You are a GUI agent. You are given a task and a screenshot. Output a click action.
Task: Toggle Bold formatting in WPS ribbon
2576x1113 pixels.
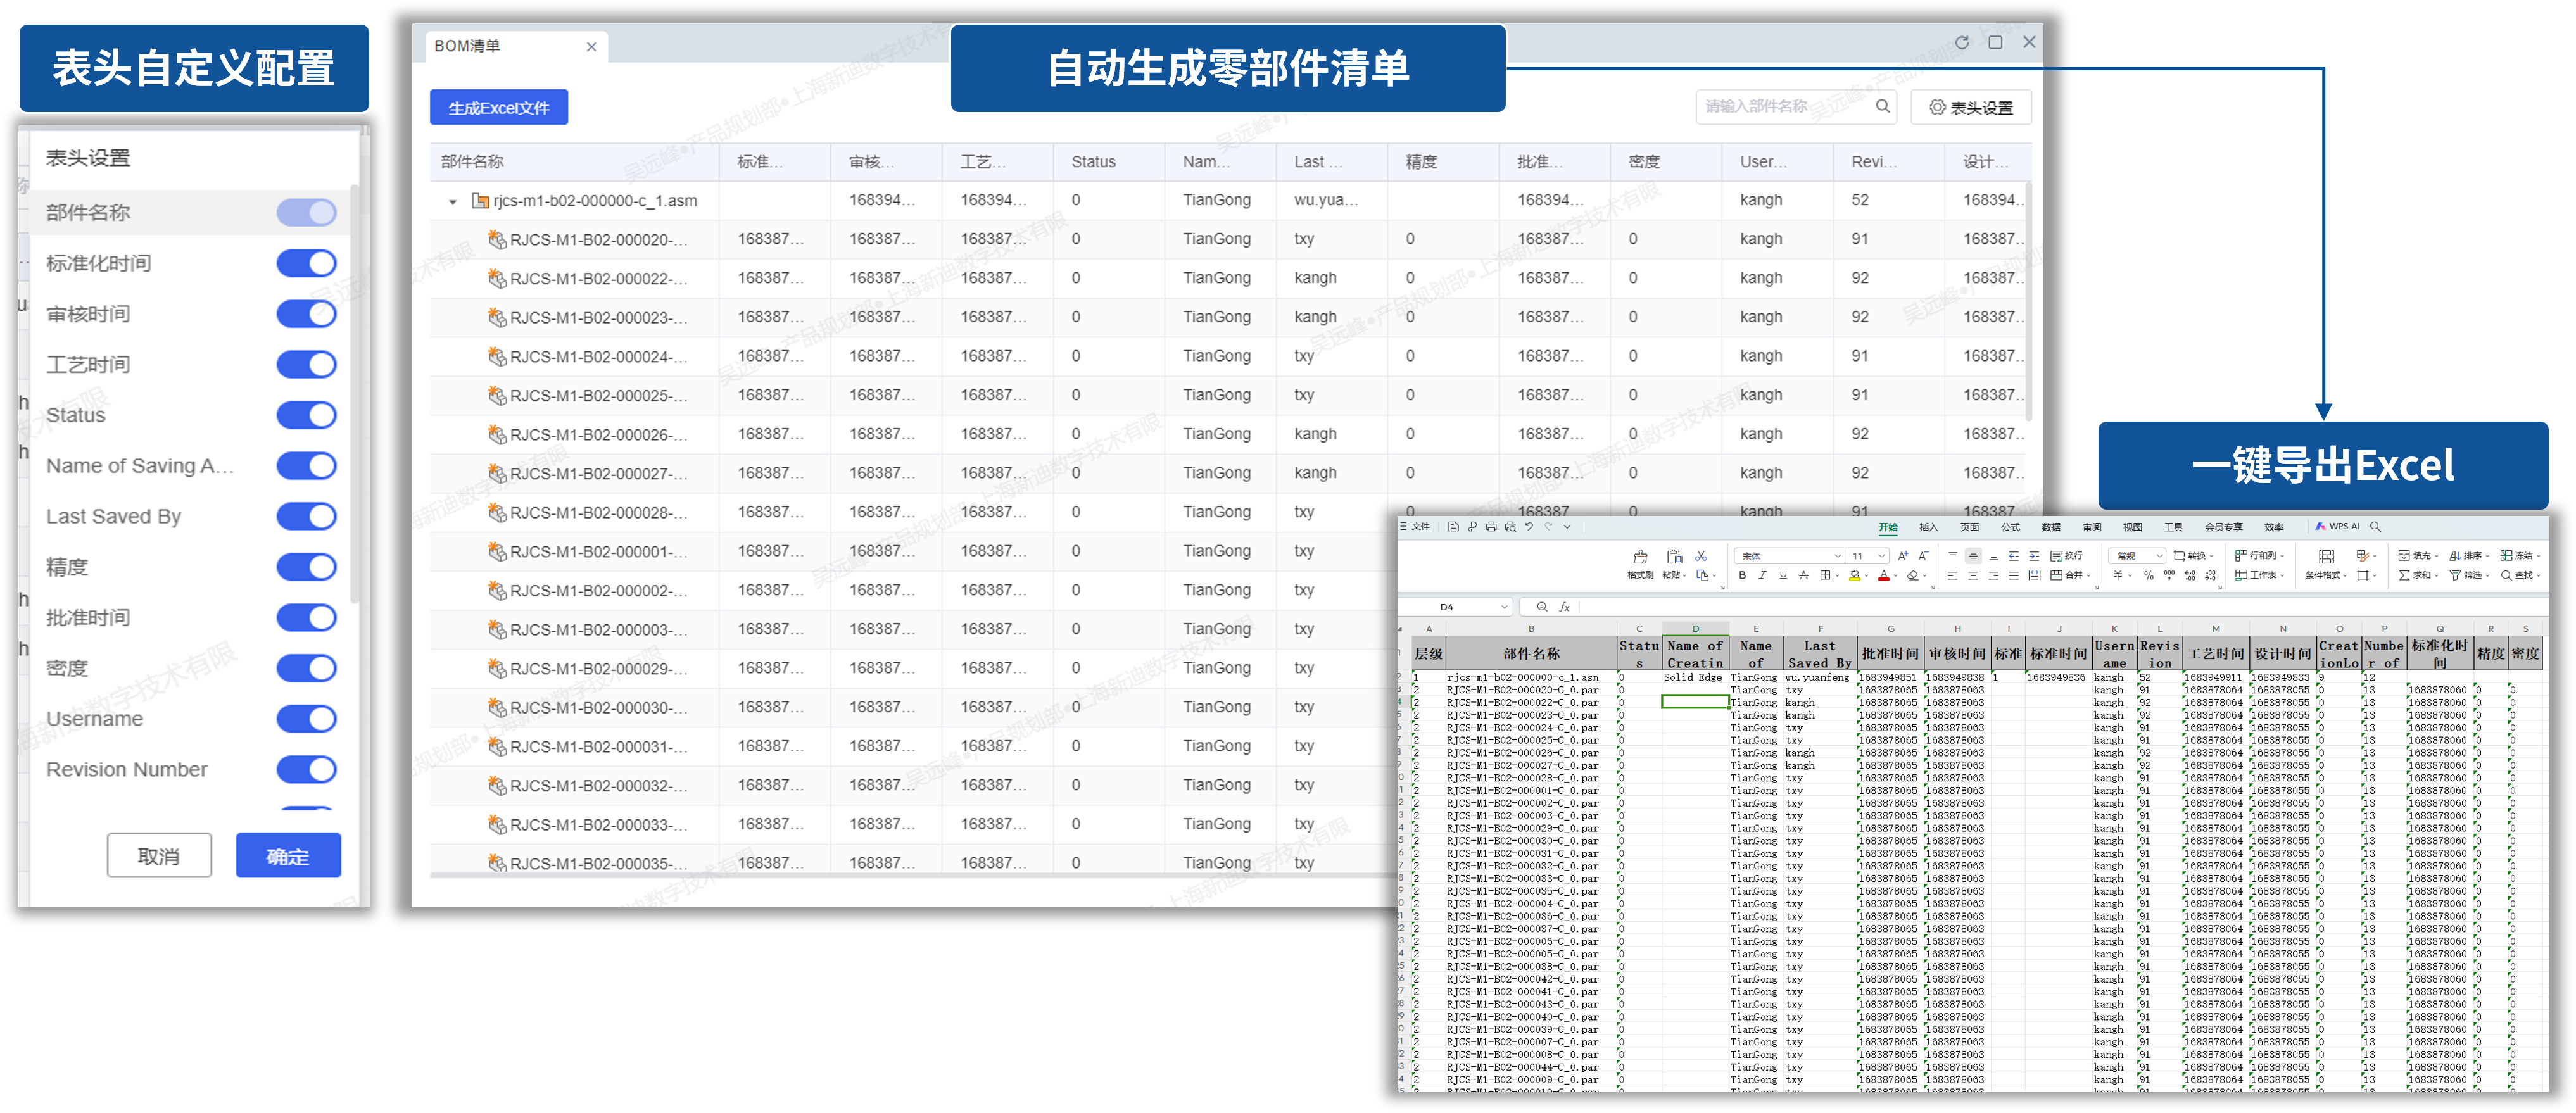pos(1743,576)
